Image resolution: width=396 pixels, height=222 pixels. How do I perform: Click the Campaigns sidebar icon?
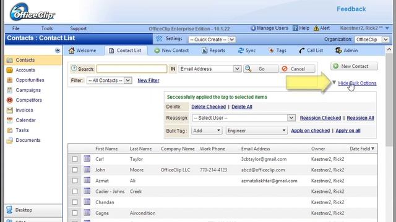point(10,90)
